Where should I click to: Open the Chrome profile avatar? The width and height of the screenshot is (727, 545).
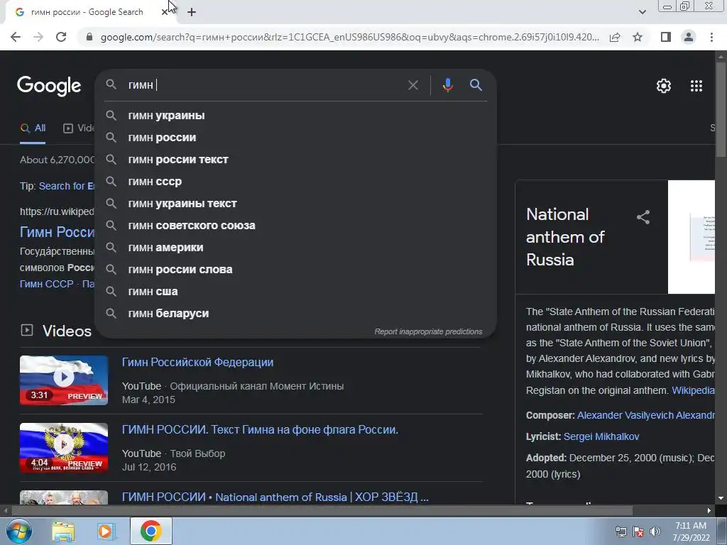pos(689,37)
